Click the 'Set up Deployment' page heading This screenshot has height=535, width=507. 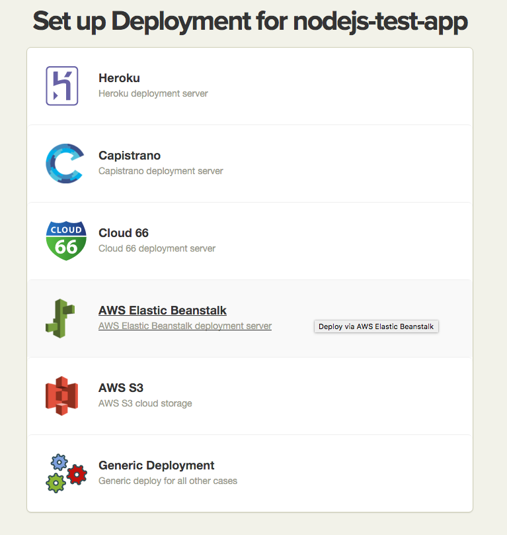pos(250,22)
